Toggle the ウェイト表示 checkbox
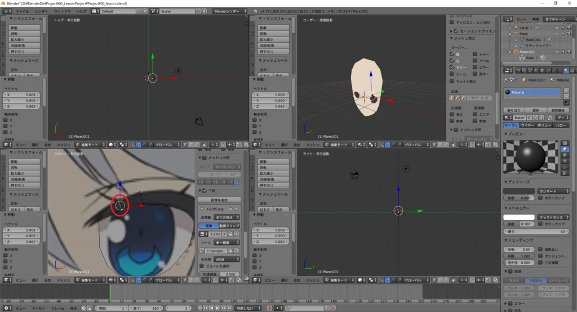The height and width of the screenshot is (312, 577). (x=452, y=81)
